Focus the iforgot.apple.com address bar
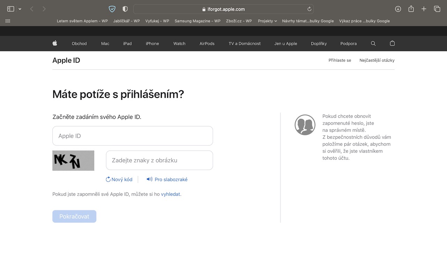 223,9
